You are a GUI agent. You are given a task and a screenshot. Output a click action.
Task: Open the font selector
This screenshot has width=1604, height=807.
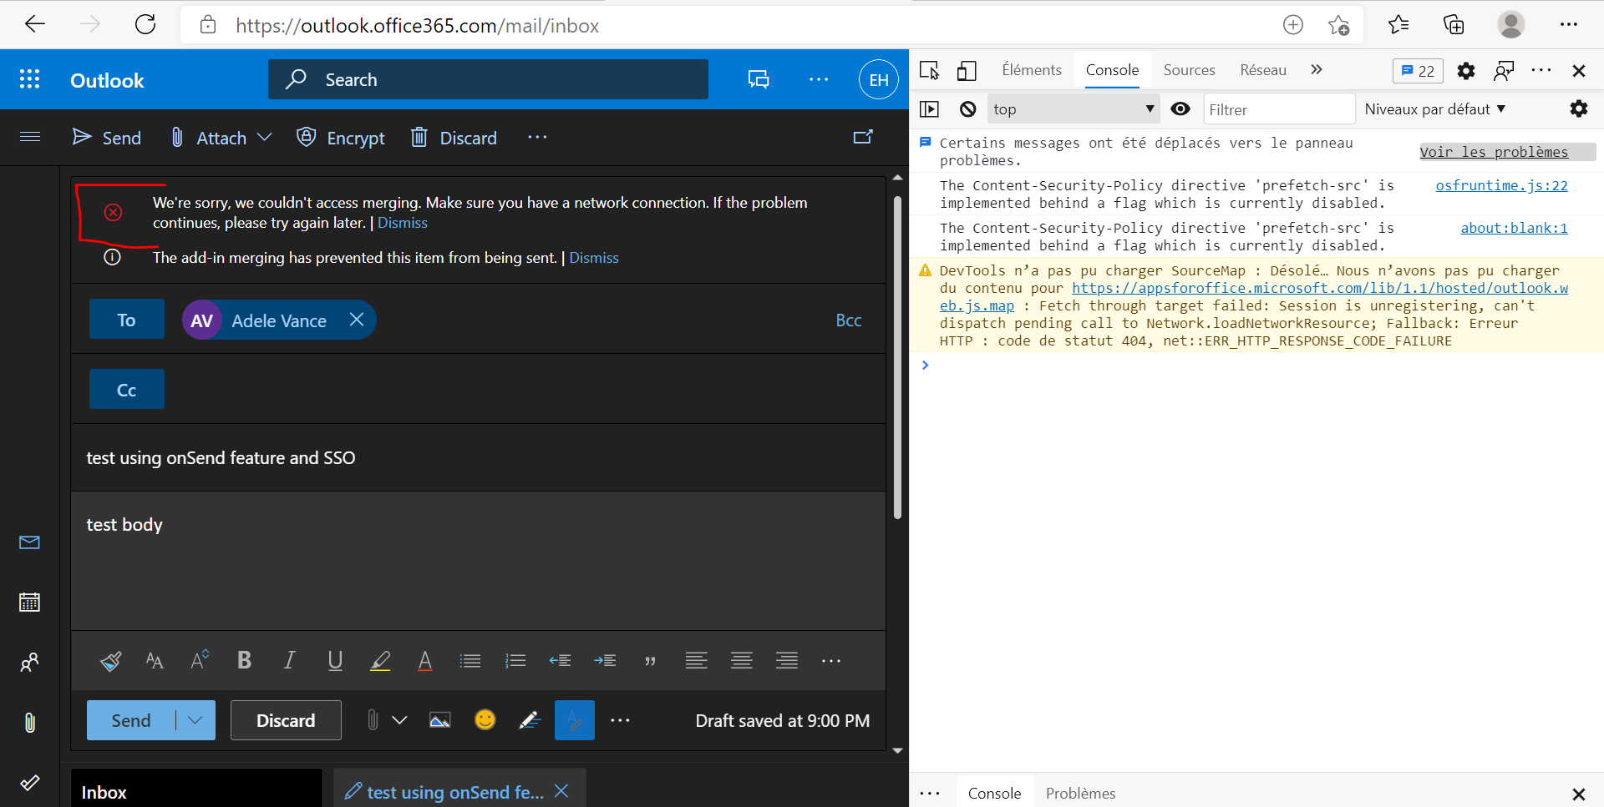tap(155, 661)
